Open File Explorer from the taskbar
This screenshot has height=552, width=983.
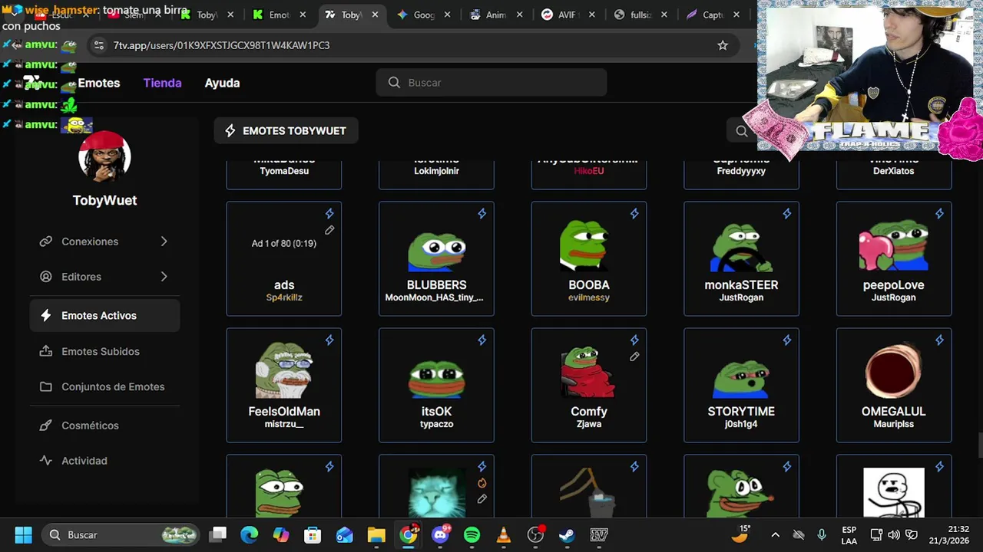[x=376, y=535]
